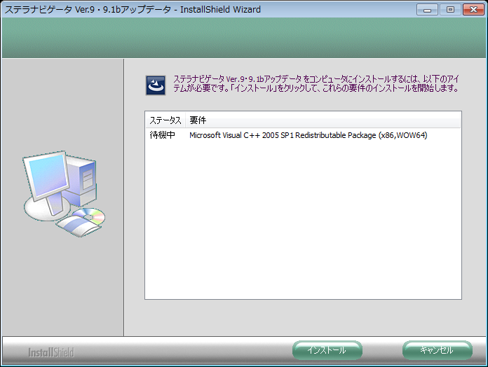The width and height of the screenshot is (488, 367).
Task: Close the InstallShield Wizard window
Action: pos(473,10)
